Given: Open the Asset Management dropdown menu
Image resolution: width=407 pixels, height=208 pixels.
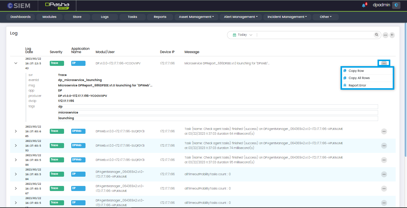Looking at the screenshot, I should point(196,17).
